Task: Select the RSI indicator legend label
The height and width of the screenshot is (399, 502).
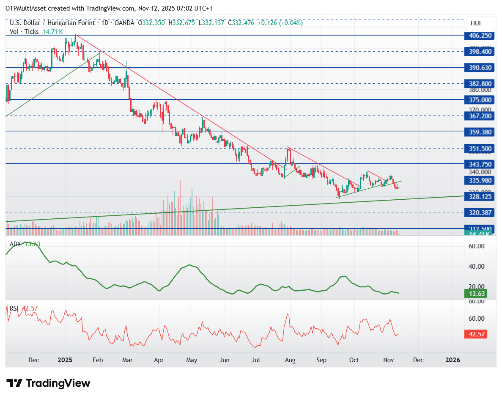Action: pos(14,308)
